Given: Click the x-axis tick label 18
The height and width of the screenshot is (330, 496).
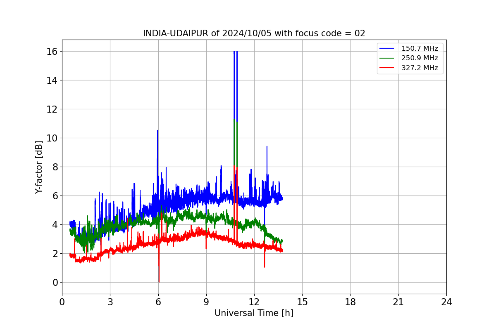Looking at the screenshot, I should coord(351,302).
